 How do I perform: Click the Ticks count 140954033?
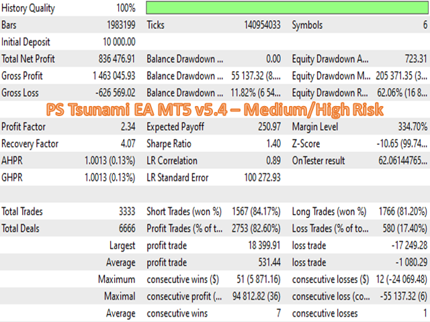point(262,25)
